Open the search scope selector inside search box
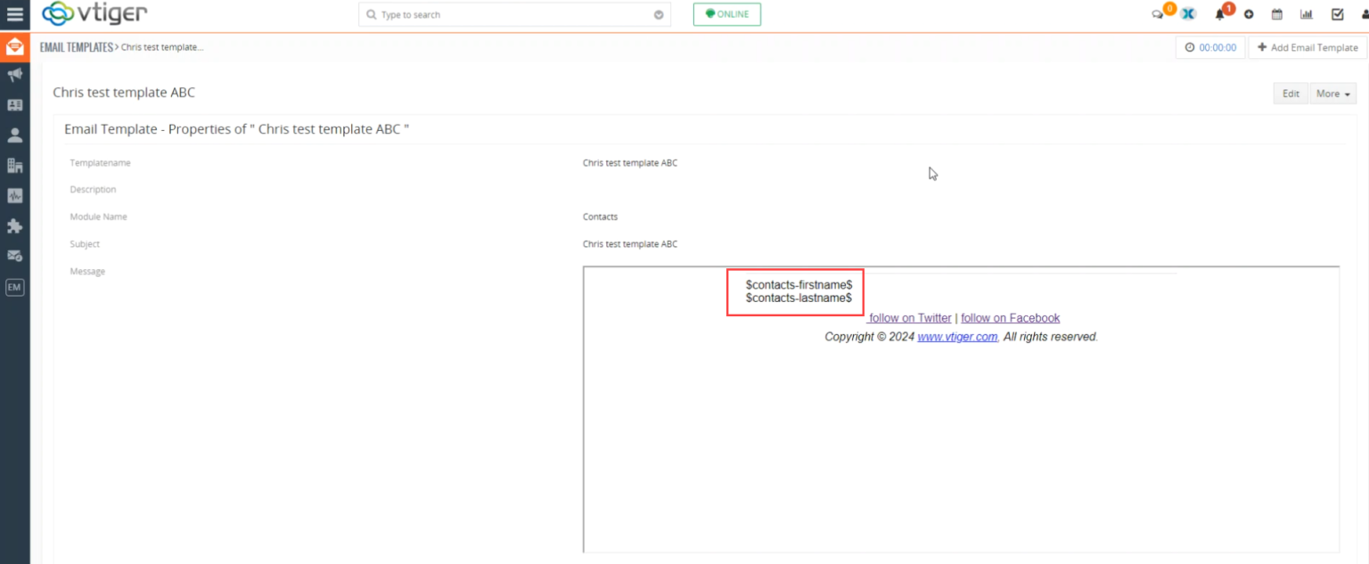Image resolution: width=1369 pixels, height=564 pixels. (x=659, y=14)
